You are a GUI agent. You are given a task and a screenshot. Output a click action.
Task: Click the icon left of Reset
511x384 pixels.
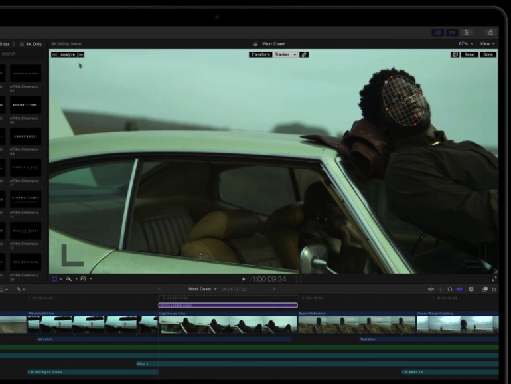coord(455,55)
